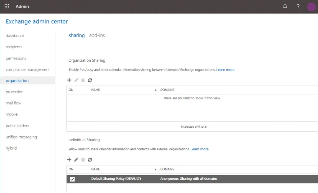This screenshot has width=318, height=193.
Task: Open Learn more link for Organization Sharing
Action: 225,70
